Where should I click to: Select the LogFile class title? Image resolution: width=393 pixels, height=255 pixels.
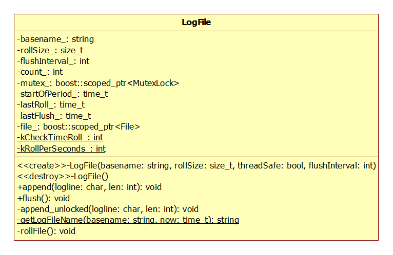[x=196, y=22]
